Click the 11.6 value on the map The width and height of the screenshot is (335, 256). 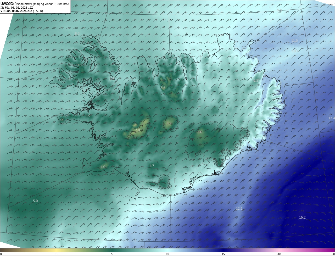[294, 41]
